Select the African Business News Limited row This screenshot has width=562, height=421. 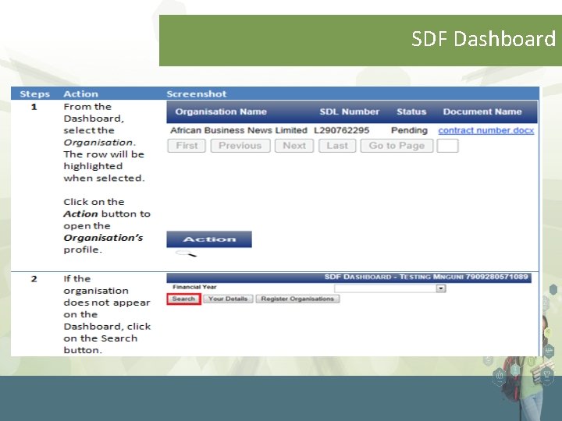pos(352,130)
